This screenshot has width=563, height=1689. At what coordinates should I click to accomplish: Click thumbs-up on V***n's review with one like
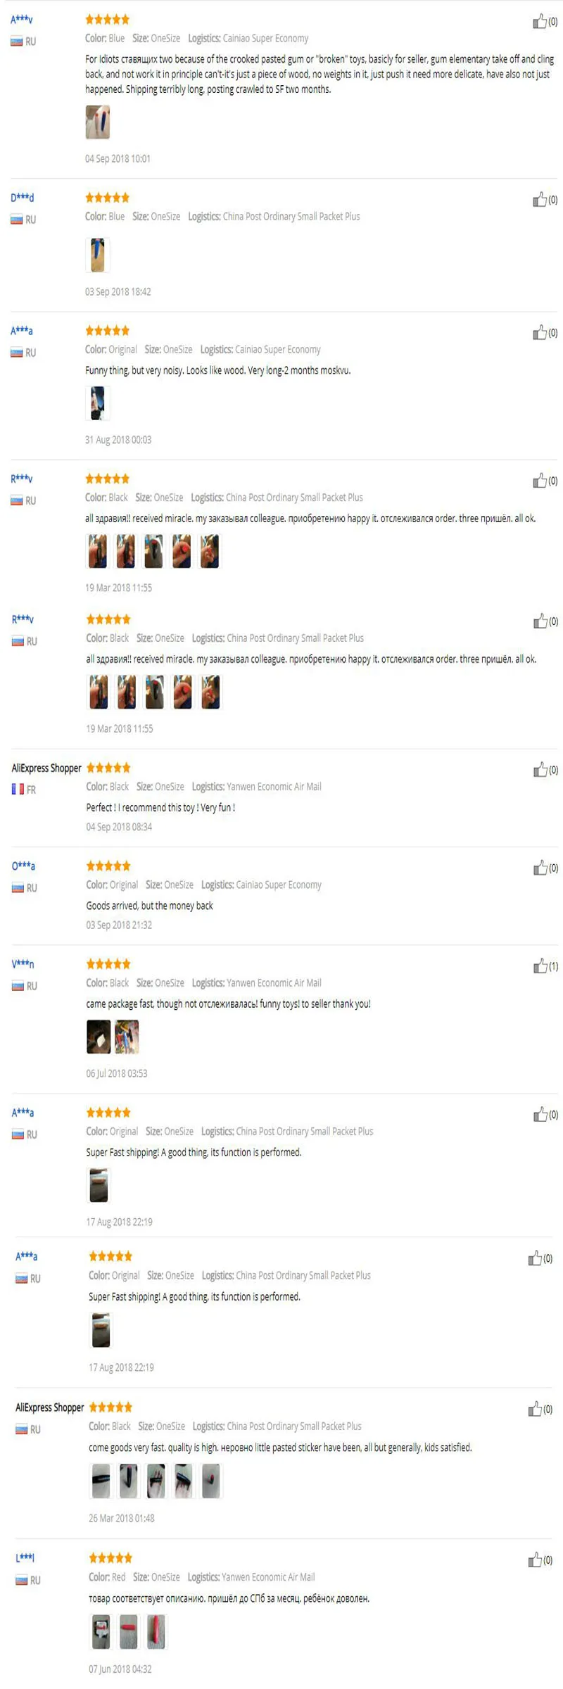tap(540, 966)
